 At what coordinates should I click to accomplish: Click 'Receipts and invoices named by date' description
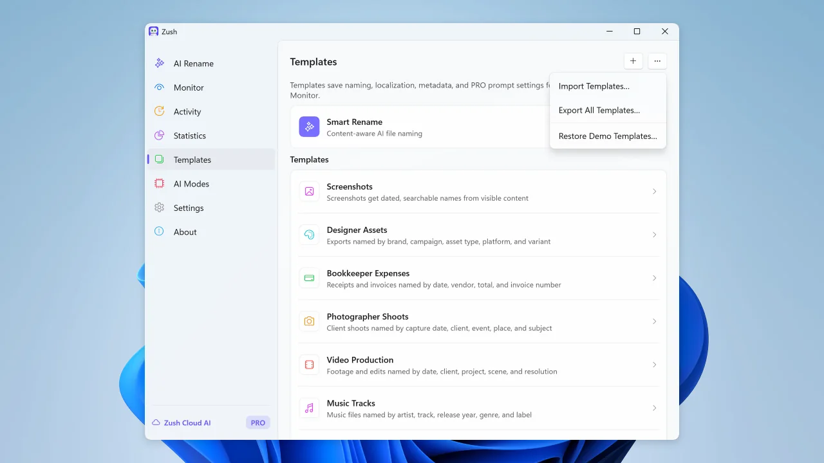(x=444, y=285)
